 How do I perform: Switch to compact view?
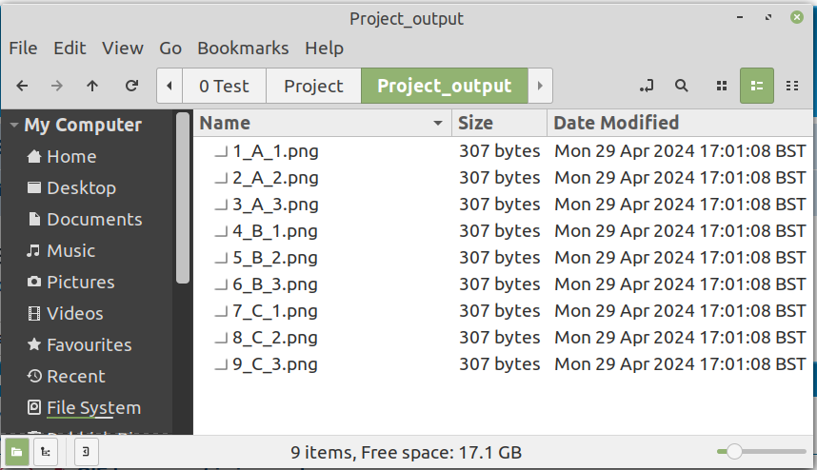(x=791, y=86)
